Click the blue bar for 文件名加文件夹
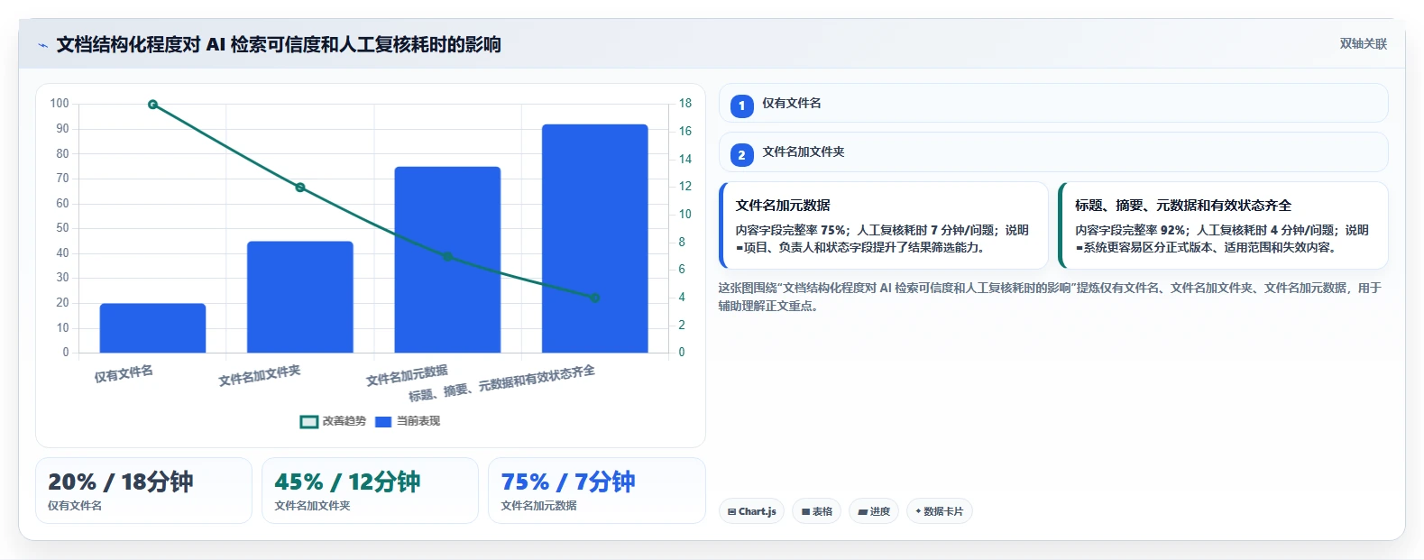Image resolution: width=1424 pixels, height=560 pixels. [300, 297]
